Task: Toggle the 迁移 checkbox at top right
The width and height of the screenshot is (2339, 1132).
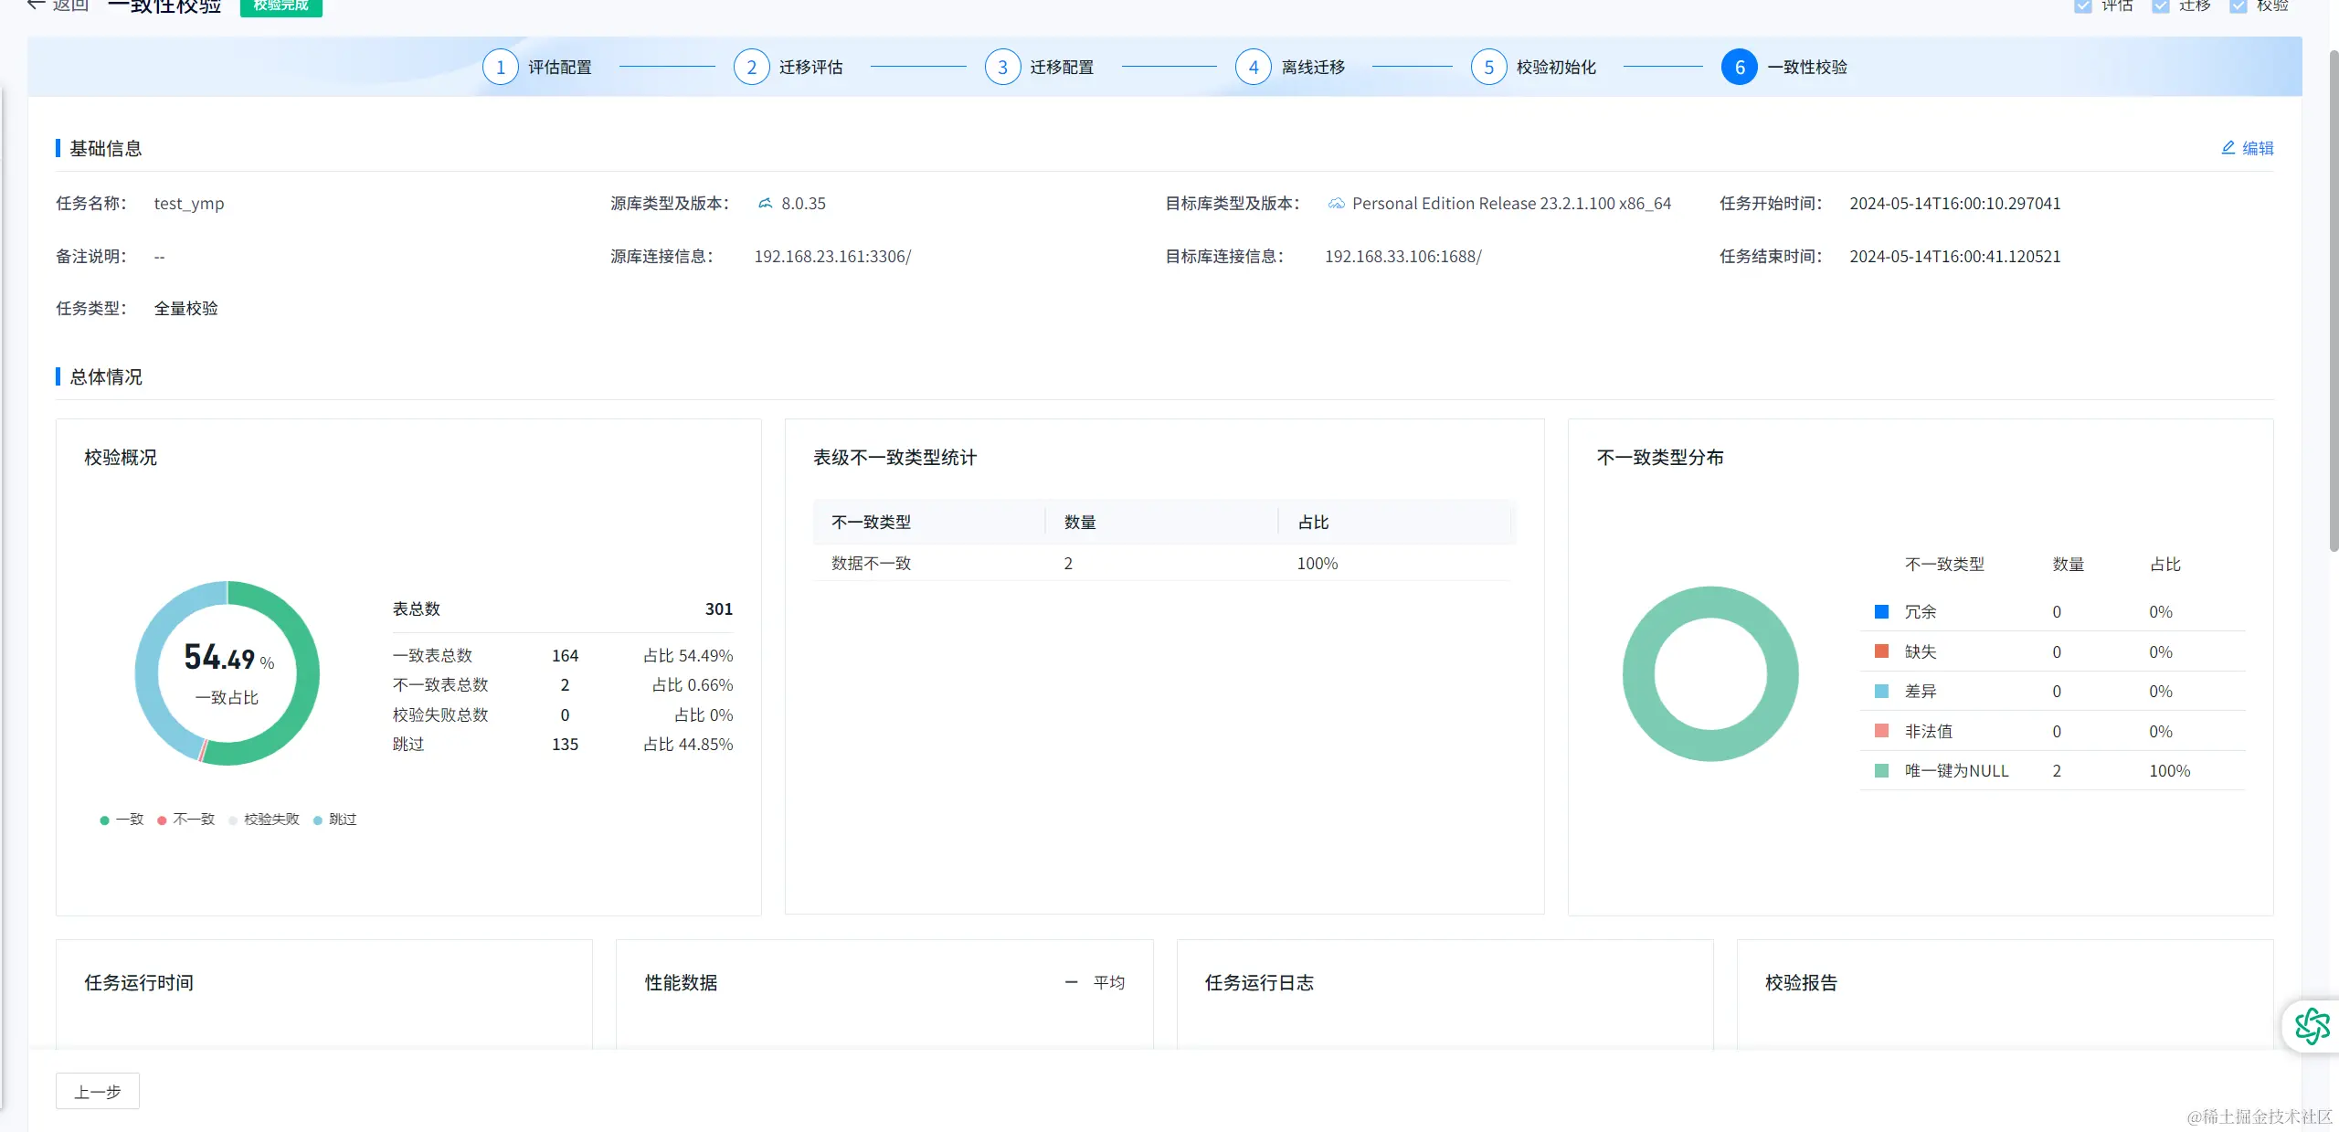Action: pos(2160,5)
